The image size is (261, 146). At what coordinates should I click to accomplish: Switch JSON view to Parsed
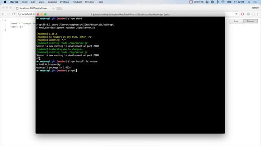(x=250, y=21)
